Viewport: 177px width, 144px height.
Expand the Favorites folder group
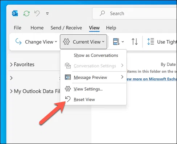tap(11, 65)
